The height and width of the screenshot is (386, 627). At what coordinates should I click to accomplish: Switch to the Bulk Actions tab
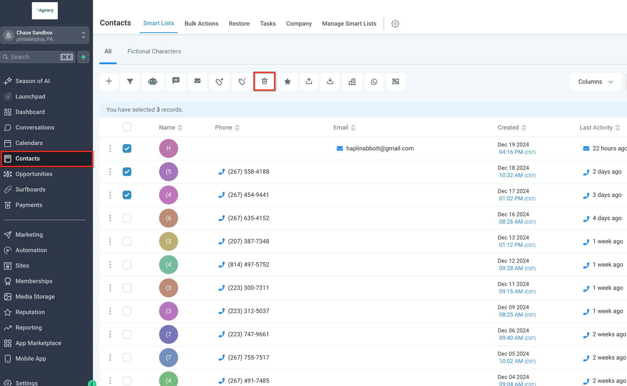[x=201, y=23]
